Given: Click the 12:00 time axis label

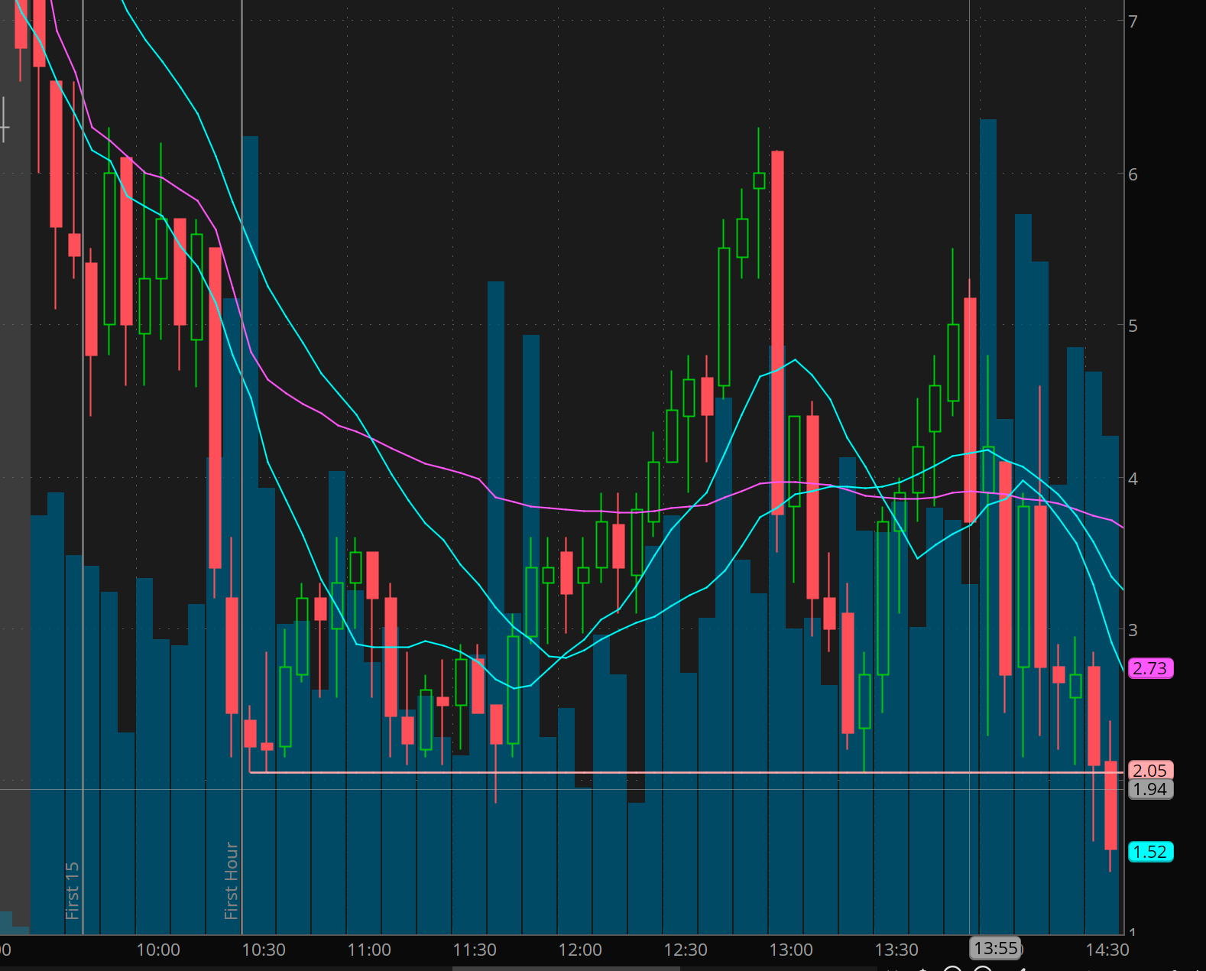Looking at the screenshot, I should pyautogui.click(x=580, y=950).
